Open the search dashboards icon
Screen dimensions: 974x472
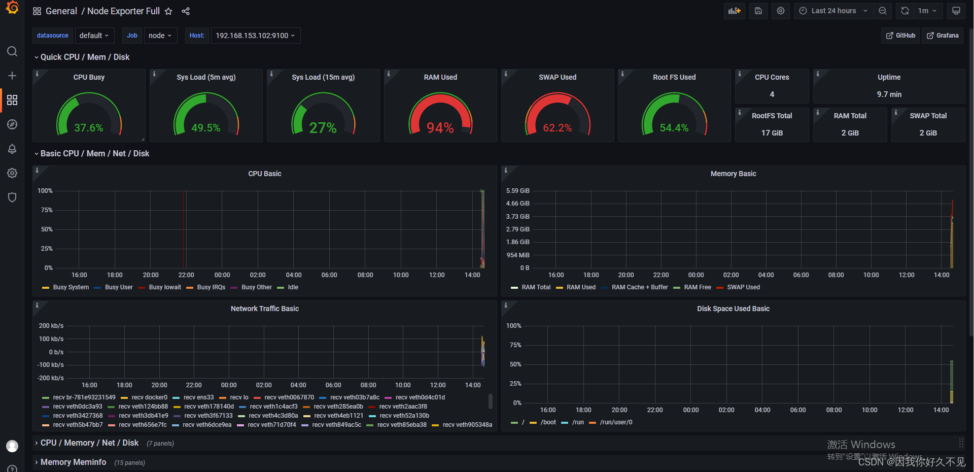point(12,51)
